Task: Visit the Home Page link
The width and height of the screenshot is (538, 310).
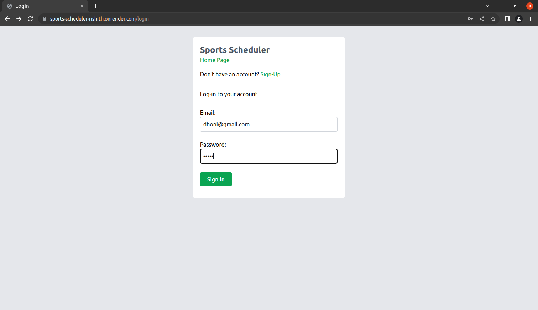Action: point(215,60)
